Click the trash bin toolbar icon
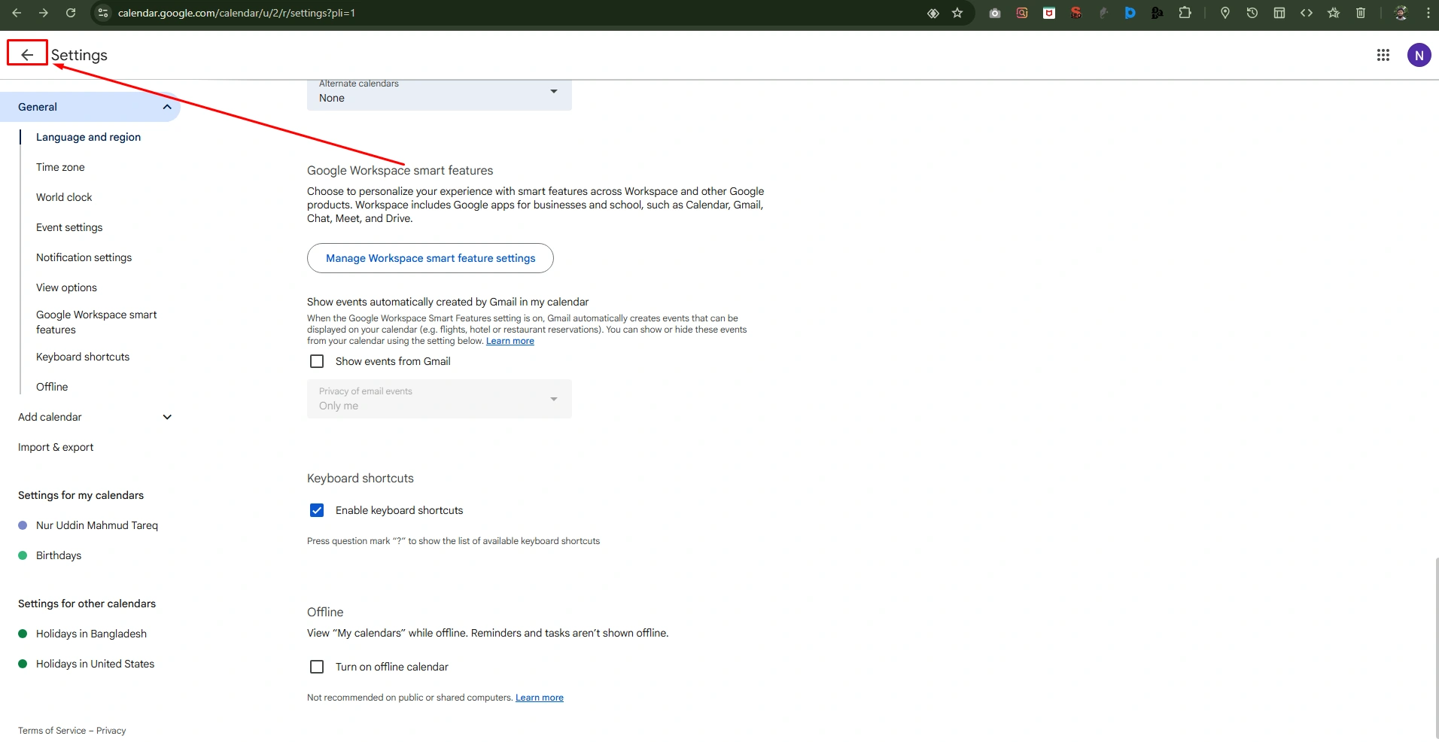 [1361, 13]
